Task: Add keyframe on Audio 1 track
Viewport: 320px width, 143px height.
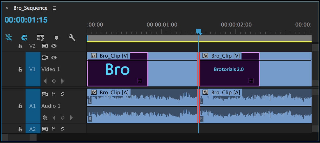Action: (x=63, y=118)
